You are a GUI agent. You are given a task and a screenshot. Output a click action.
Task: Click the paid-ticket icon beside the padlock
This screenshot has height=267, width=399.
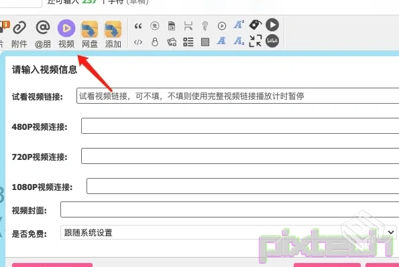tap(172, 41)
